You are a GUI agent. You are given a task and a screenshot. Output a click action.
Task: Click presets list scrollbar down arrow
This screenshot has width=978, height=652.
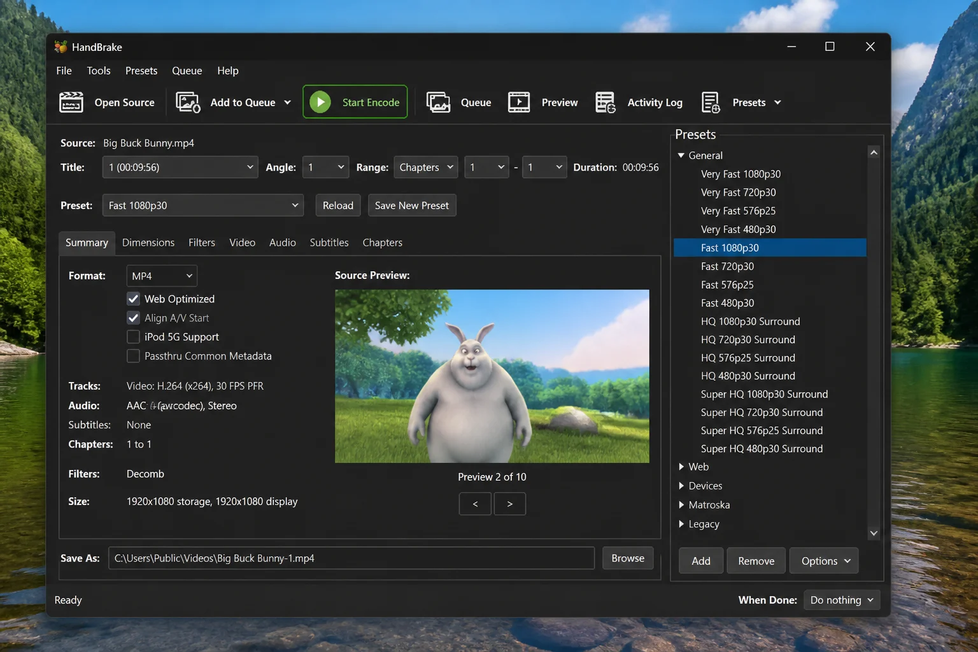pos(874,533)
